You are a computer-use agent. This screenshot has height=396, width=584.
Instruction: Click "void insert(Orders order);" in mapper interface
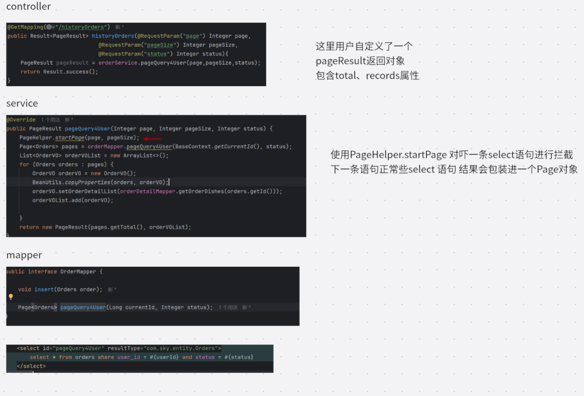point(60,290)
